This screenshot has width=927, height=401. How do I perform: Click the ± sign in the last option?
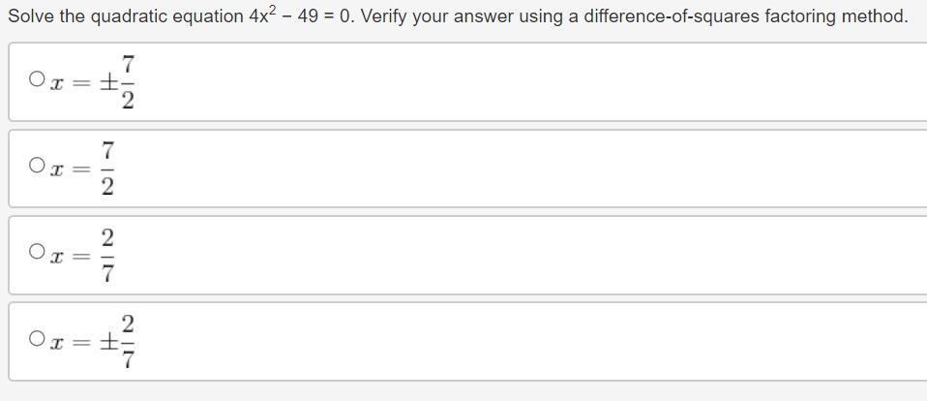(108, 343)
